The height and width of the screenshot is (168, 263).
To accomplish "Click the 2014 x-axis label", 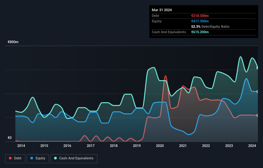I will pos(21,146).
